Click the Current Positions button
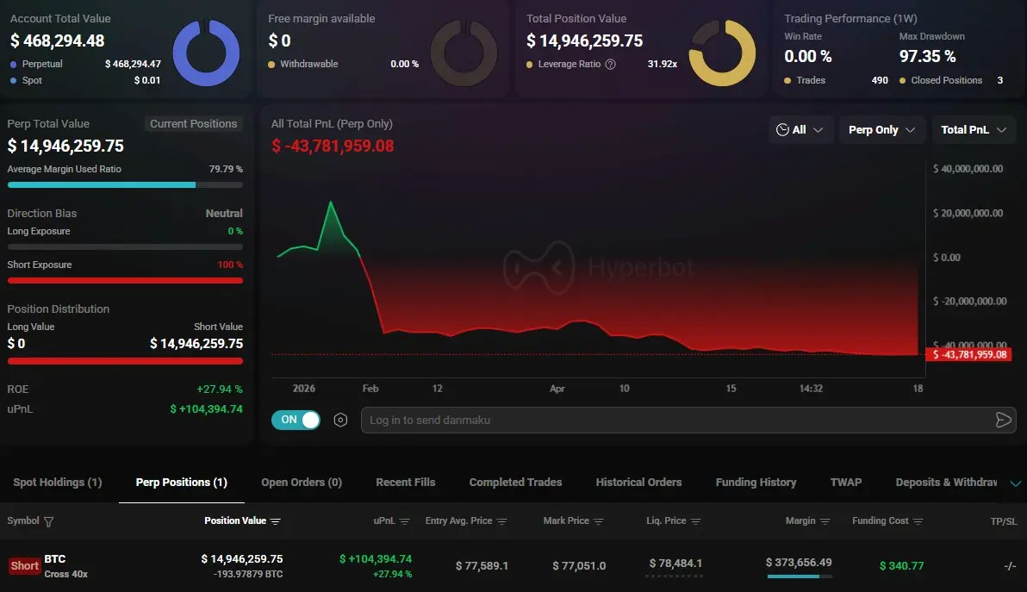The image size is (1027, 592). click(x=193, y=124)
